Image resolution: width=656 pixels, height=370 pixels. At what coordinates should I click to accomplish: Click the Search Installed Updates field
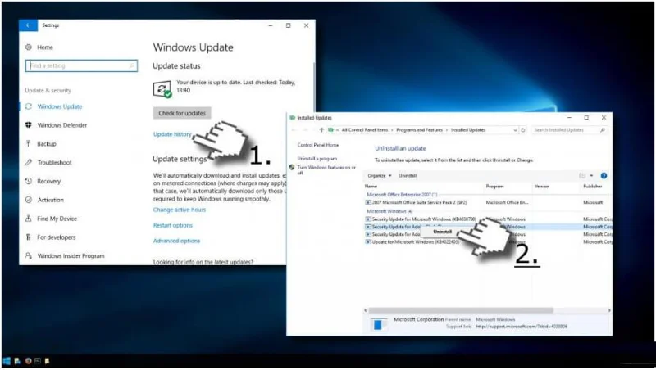pos(569,130)
